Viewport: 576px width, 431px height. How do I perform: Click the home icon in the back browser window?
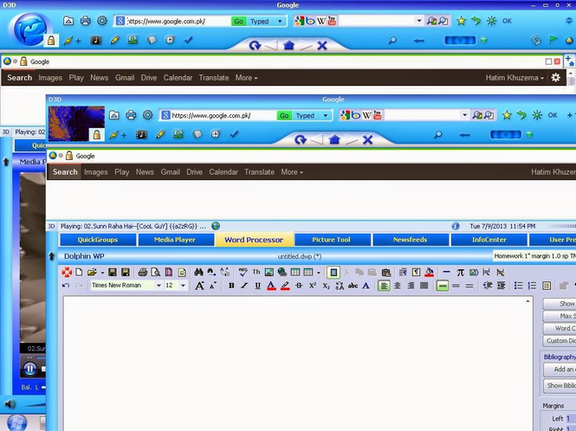click(x=288, y=45)
